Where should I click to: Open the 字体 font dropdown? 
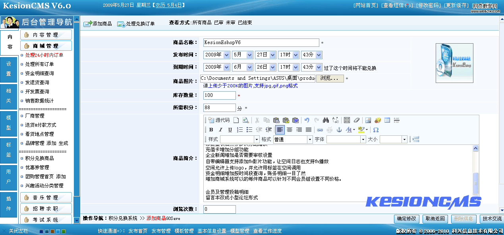[x=363, y=139]
